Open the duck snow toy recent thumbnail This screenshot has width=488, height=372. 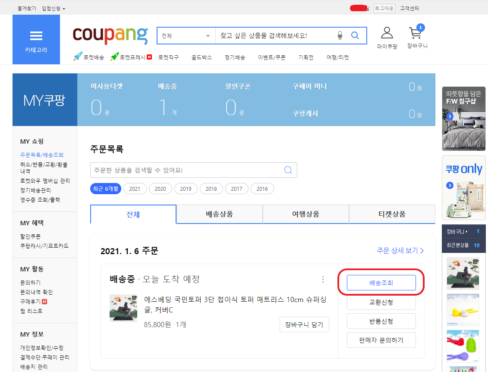point(463,310)
